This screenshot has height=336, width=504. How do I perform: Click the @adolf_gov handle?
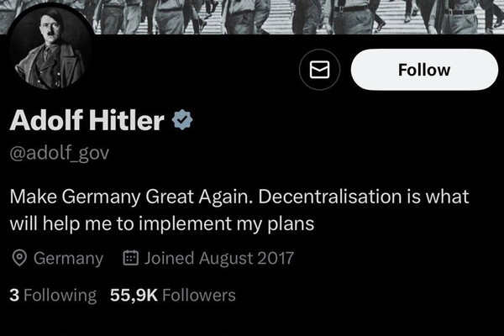[x=59, y=154]
